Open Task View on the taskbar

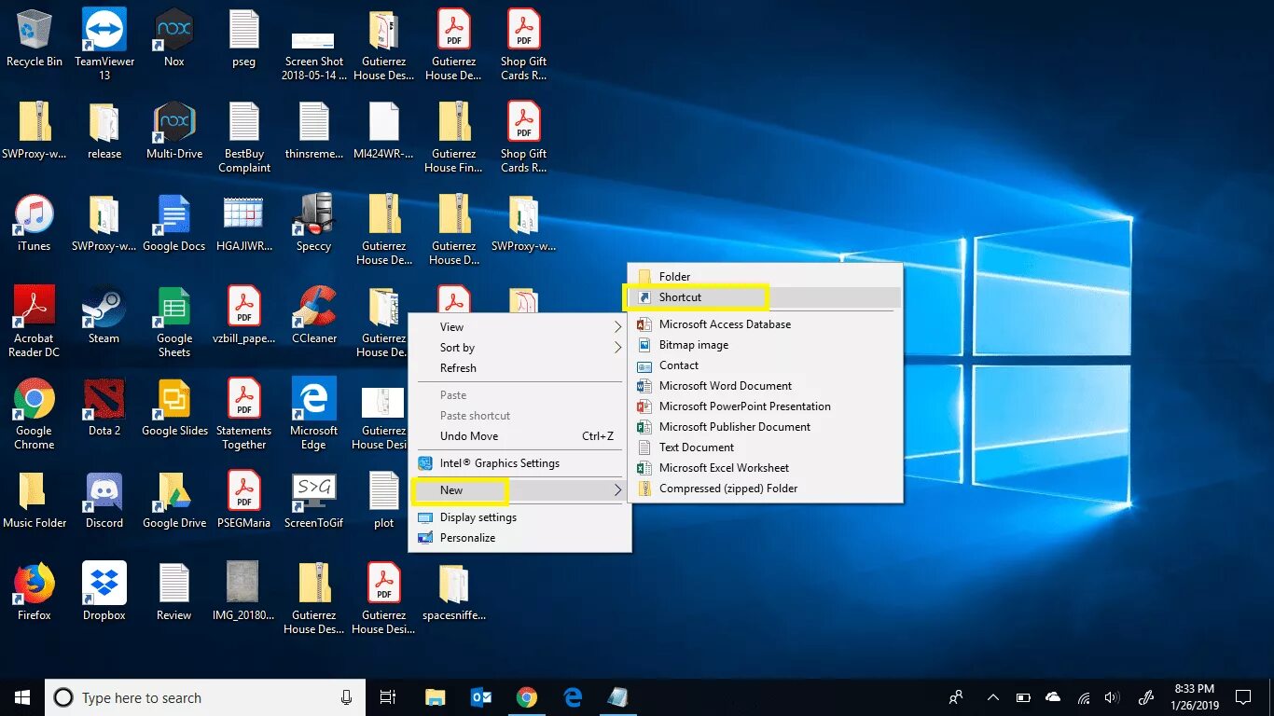[388, 697]
